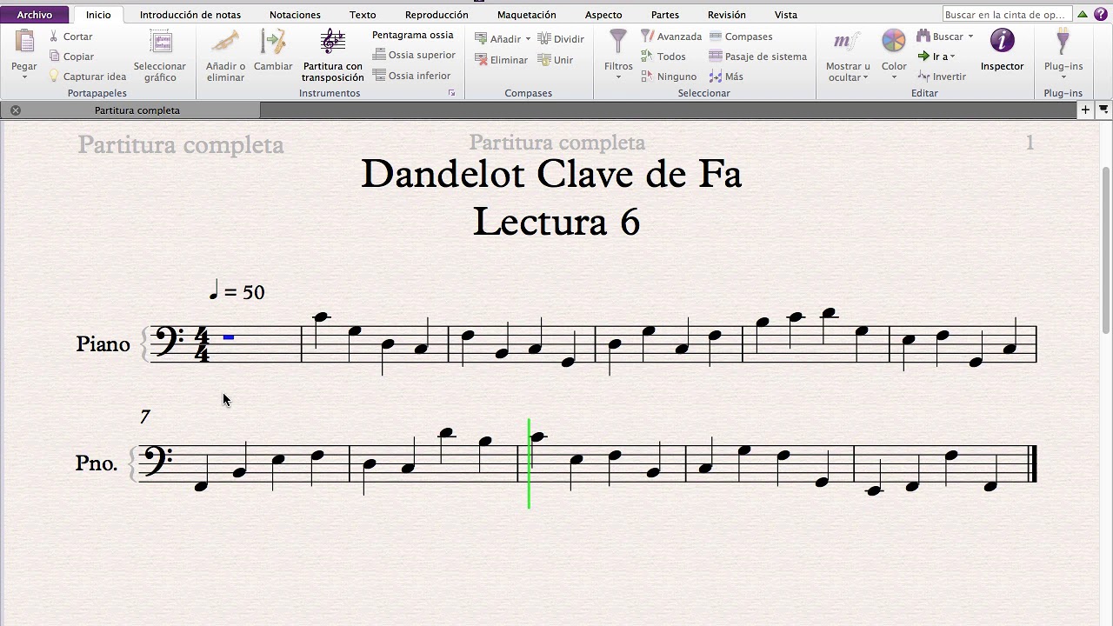Screen dimensions: 1113x626
Task: Click Avanzada filter icon
Action: tap(647, 37)
